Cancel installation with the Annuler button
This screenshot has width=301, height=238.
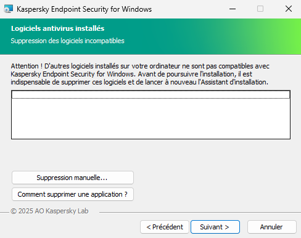tap(272, 227)
